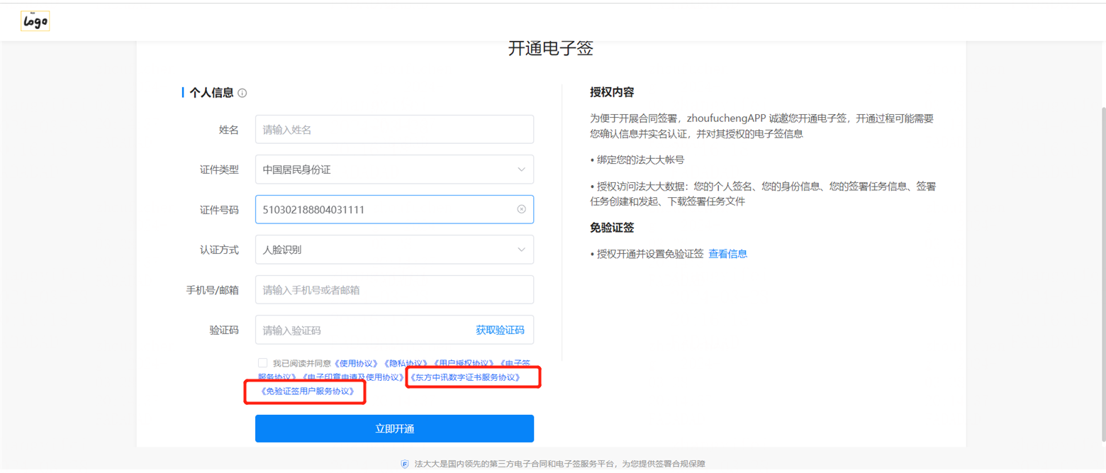
Task: Open the 《隐私协议》 link
Action: coord(406,363)
